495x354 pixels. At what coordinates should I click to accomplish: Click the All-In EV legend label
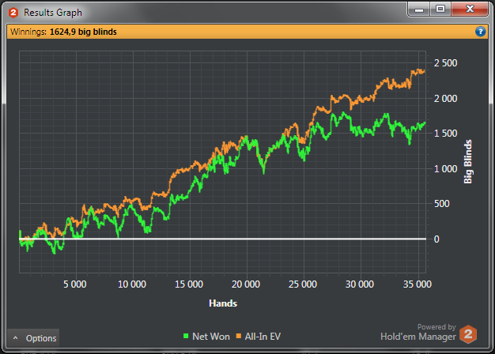point(263,337)
